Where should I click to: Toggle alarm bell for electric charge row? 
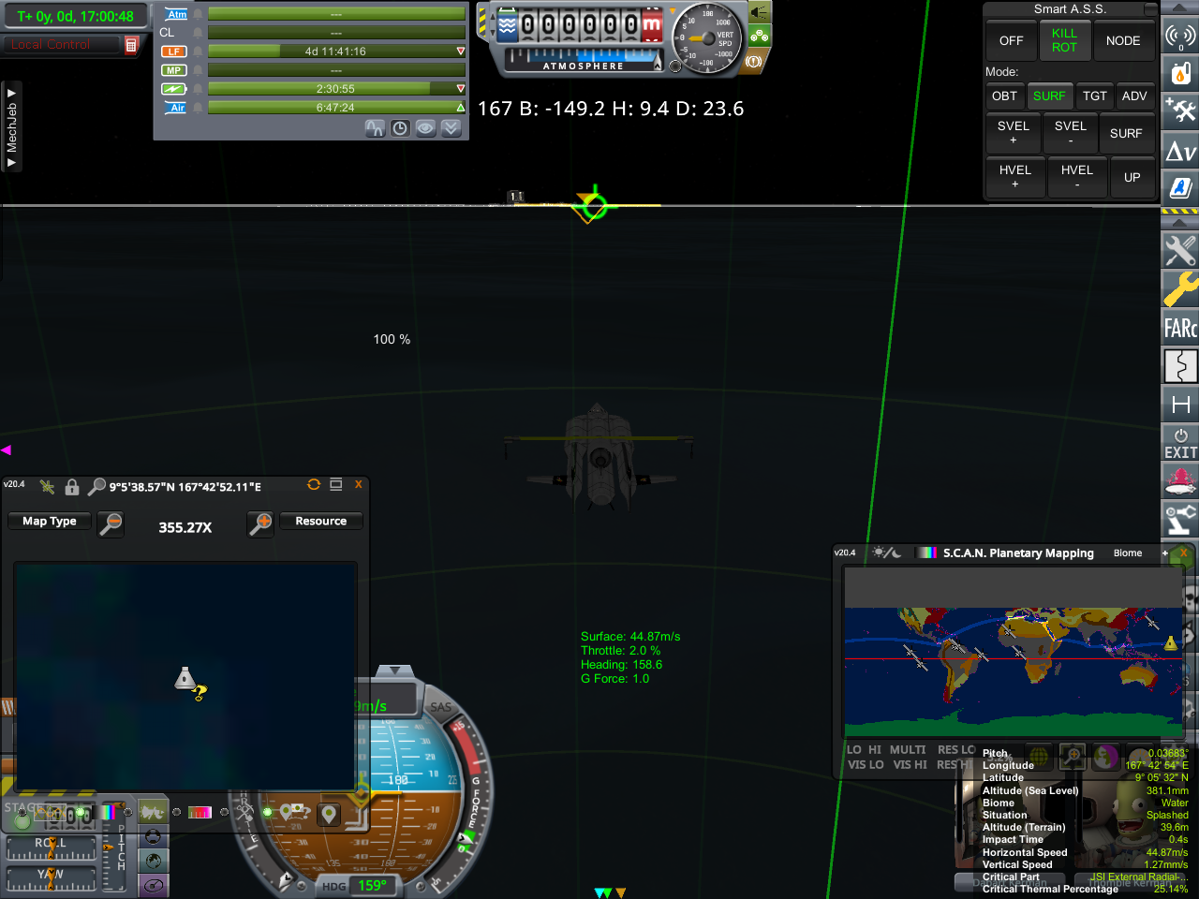(198, 89)
